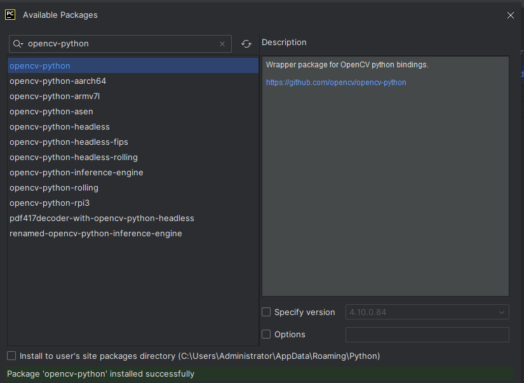Screen dimensions: 524x383
Task: Click the 'installed successfully' status message
Action: coord(100,373)
